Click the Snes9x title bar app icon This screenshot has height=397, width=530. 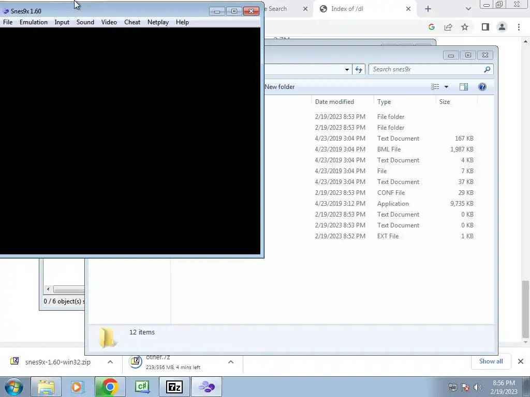[x=6, y=11]
